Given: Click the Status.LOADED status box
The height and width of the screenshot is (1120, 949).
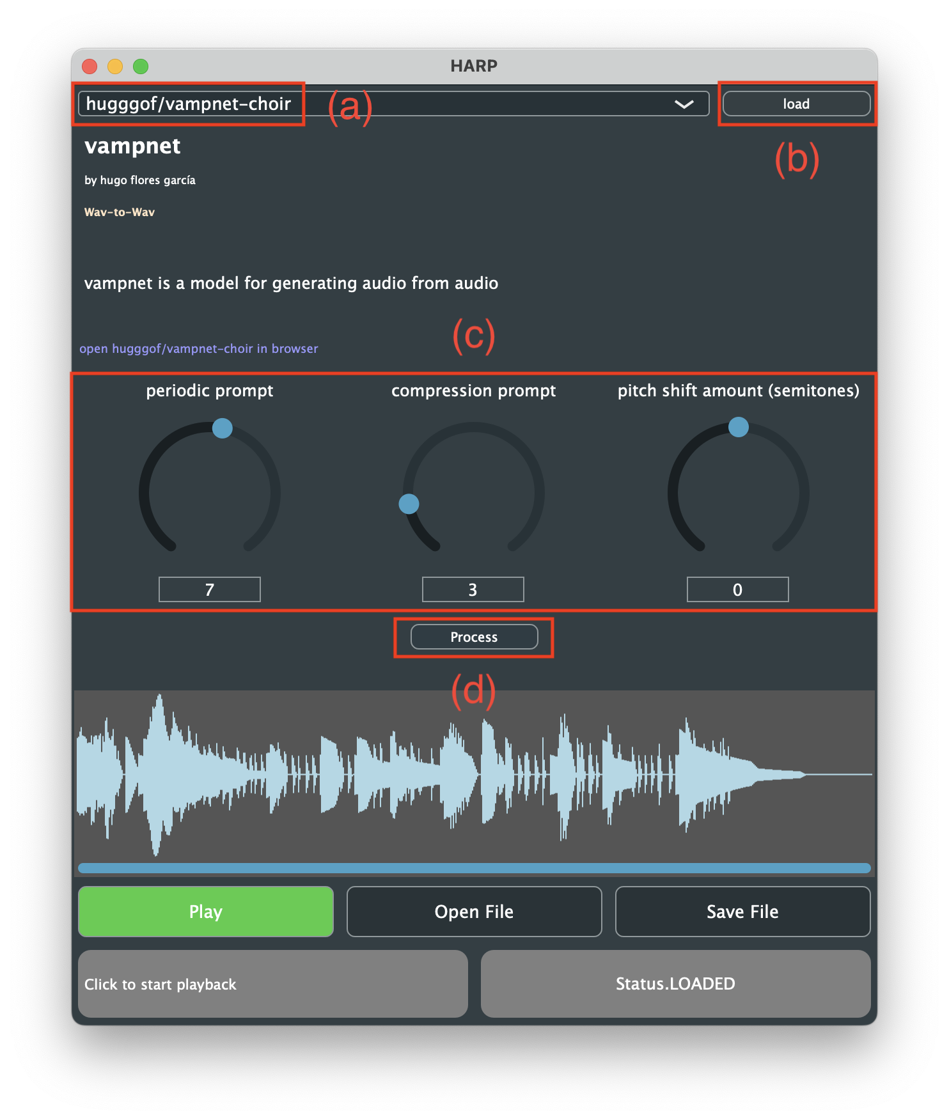Looking at the screenshot, I should 675,984.
